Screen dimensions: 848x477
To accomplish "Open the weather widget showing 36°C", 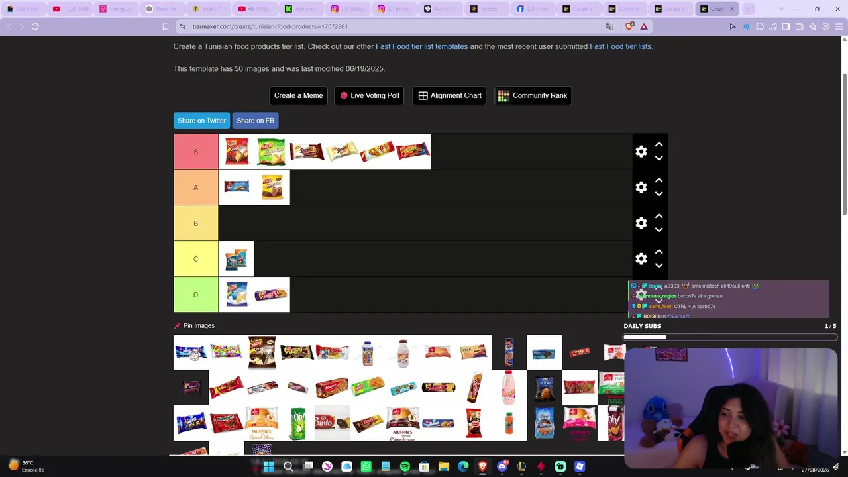I will click(x=26, y=466).
